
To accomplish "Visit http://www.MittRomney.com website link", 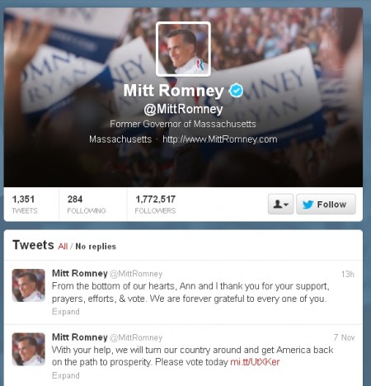I will click(220, 139).
